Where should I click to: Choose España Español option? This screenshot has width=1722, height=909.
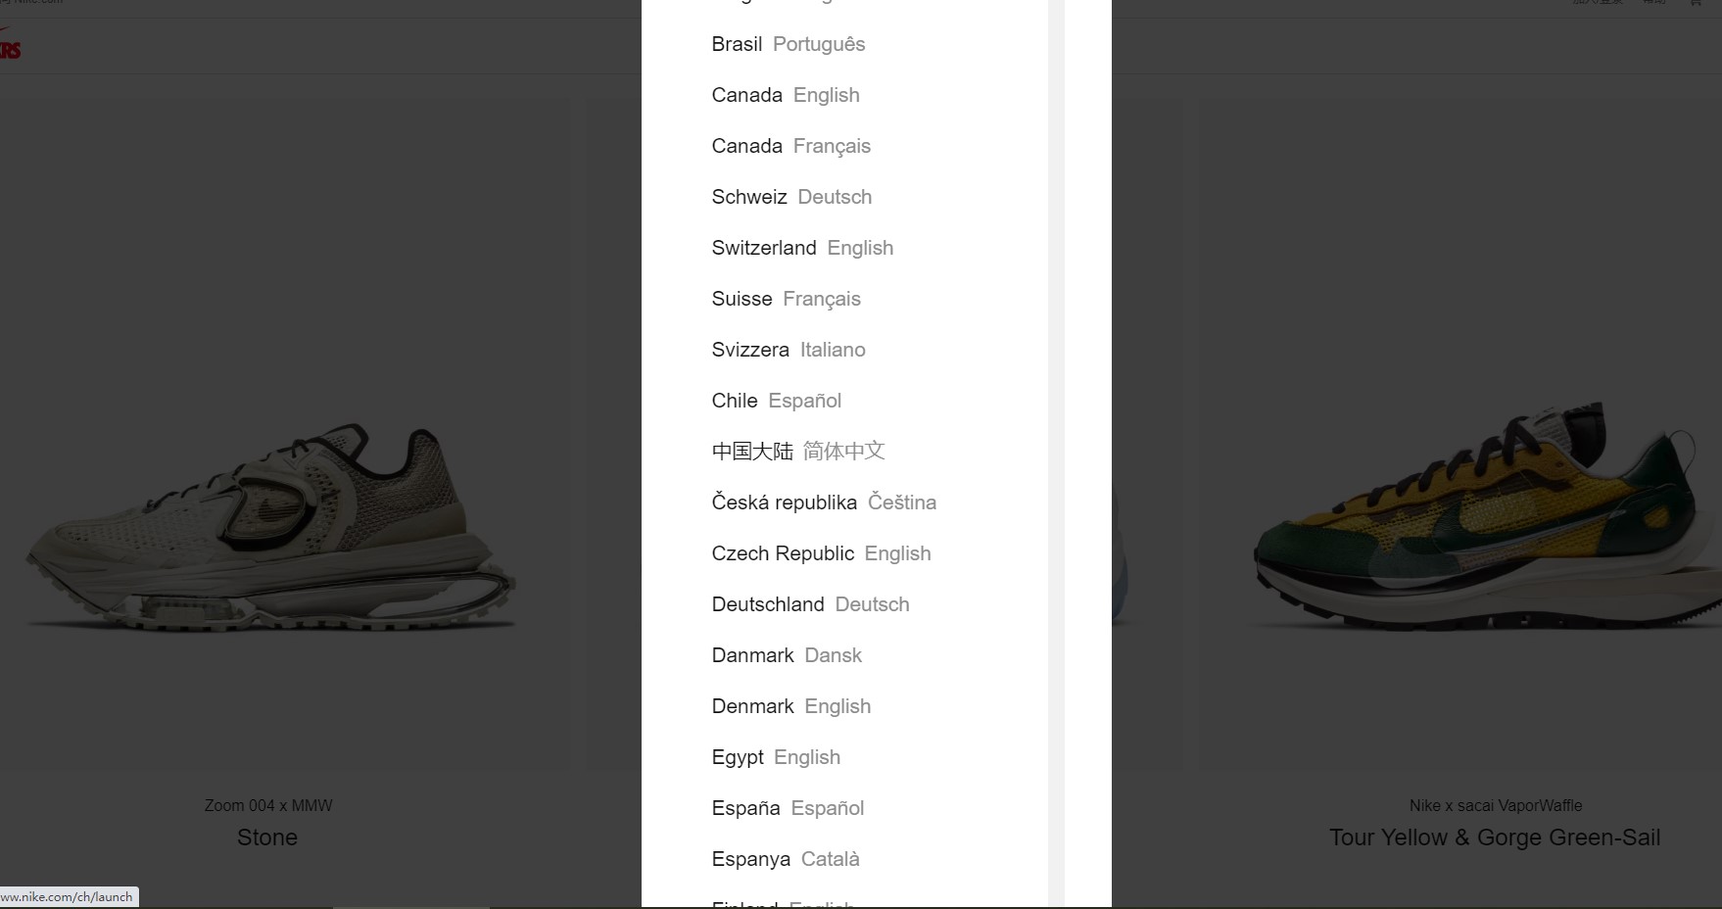point(788,808)
